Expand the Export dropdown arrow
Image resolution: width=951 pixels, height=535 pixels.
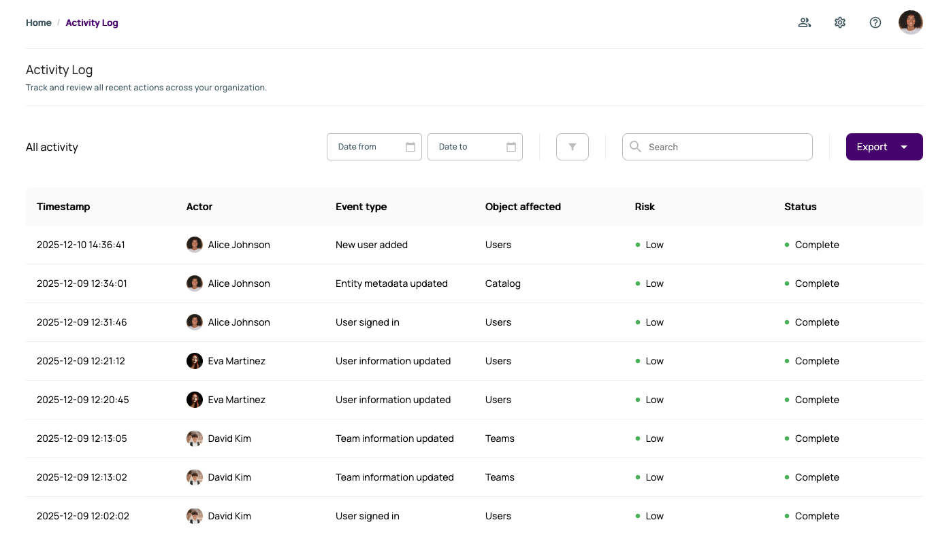point(904,147)
